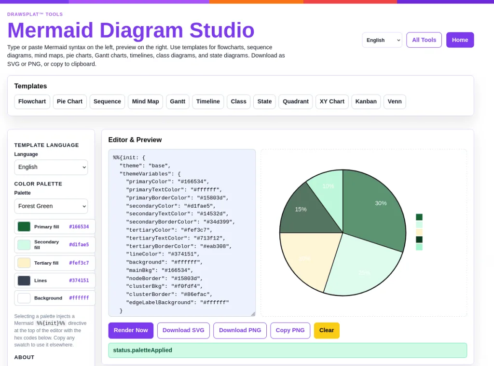Click the Lines dark gray swatch

24,281
